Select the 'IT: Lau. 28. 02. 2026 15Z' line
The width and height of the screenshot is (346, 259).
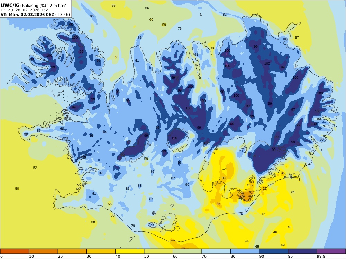pos(25,10)
